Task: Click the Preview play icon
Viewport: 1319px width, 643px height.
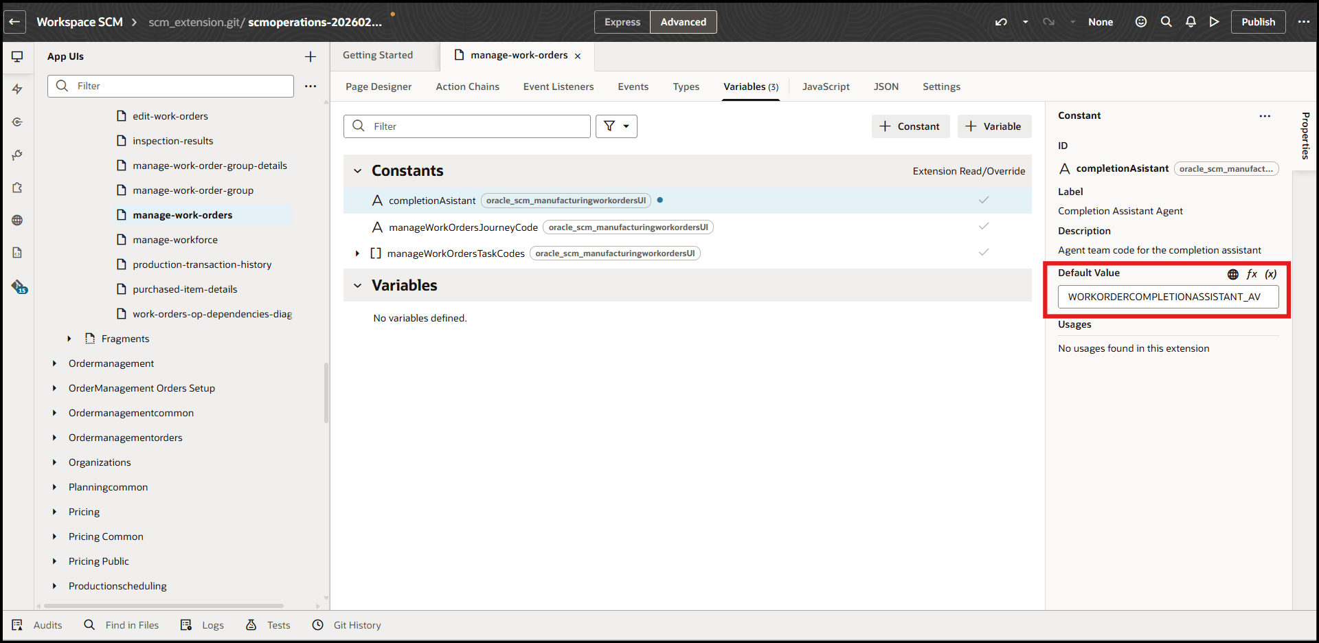Action: 1215,22
